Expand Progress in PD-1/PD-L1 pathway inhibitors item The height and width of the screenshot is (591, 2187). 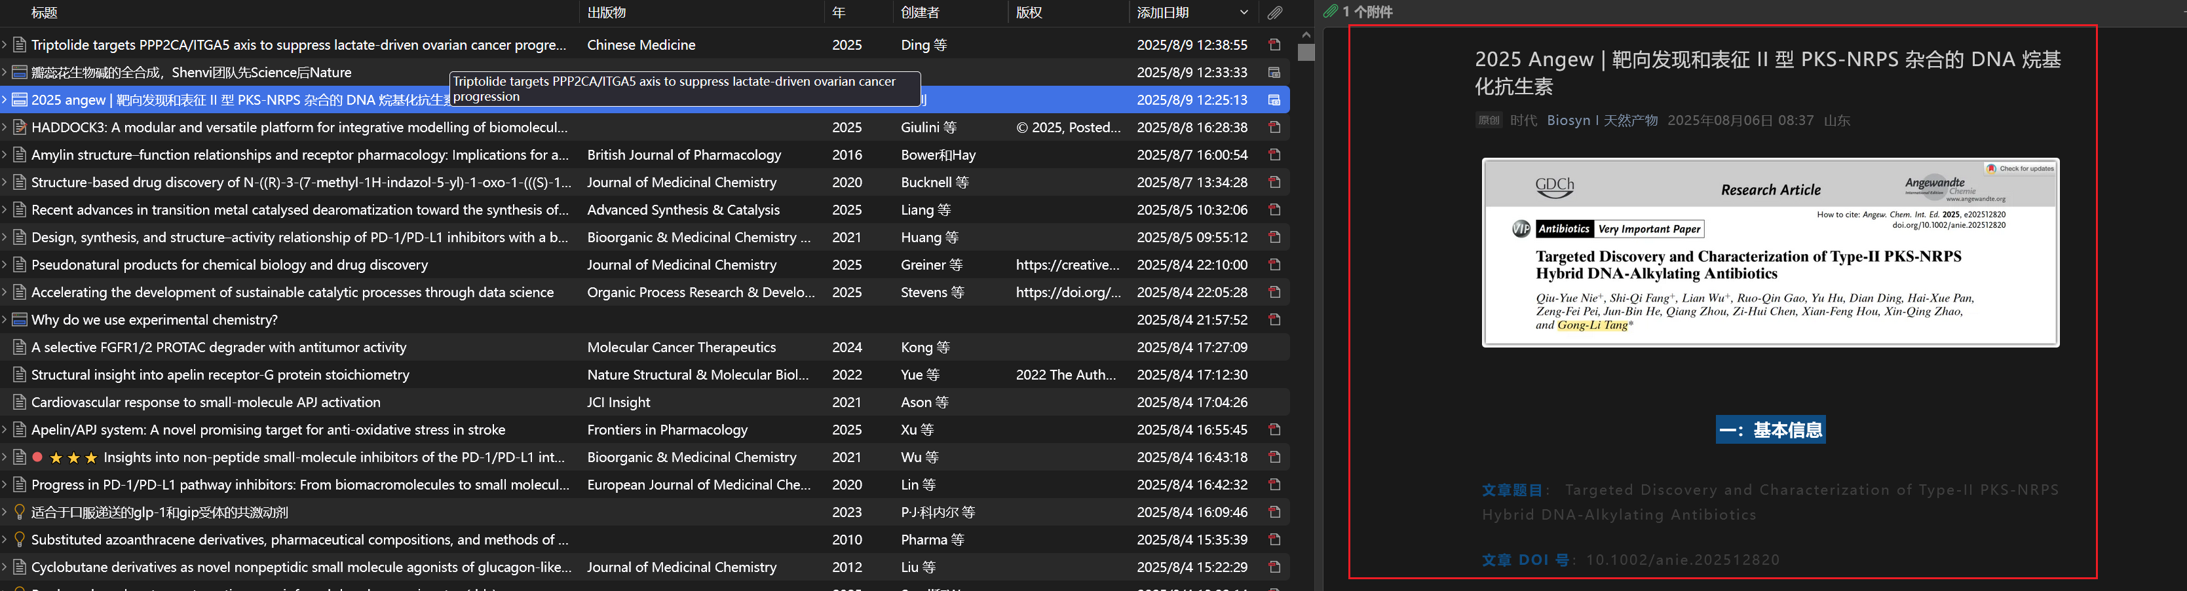pyautogui.click(x=4, y=485)
